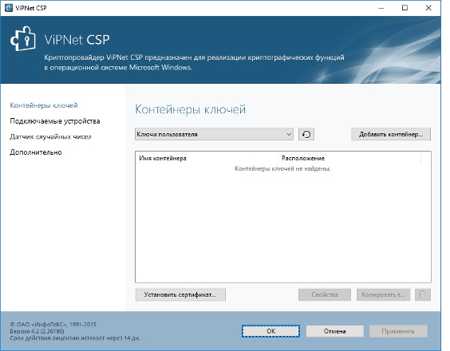Click Добавить контейнер button
Screen dimensions: 450x351
point(391,134)
